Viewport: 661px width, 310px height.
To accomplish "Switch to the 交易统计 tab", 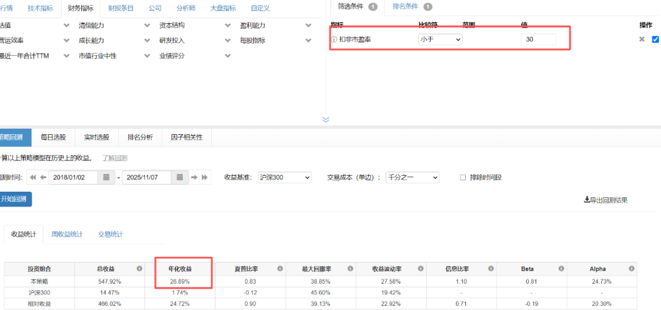I will click(110, 235).
